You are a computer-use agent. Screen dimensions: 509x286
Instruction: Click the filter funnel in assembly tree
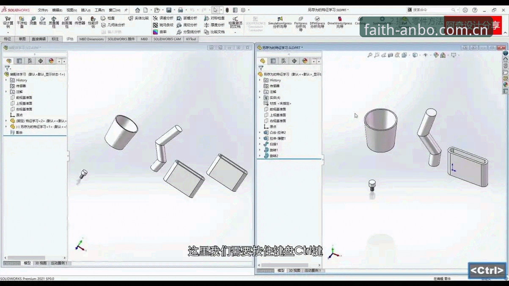point(7,68)
